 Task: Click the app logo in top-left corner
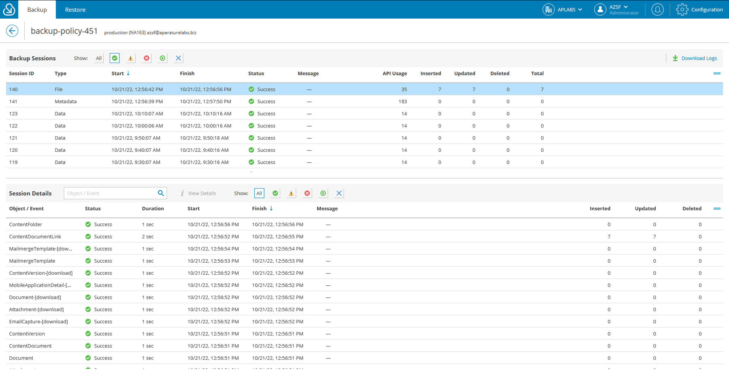pyautogui.click(x=9, y=9)
